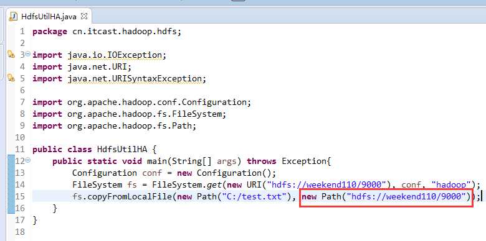The image size is (486, 241).
Task: Click URI string "hdfs://weekend110/9000" on line 14
Action: coord(326,185)
